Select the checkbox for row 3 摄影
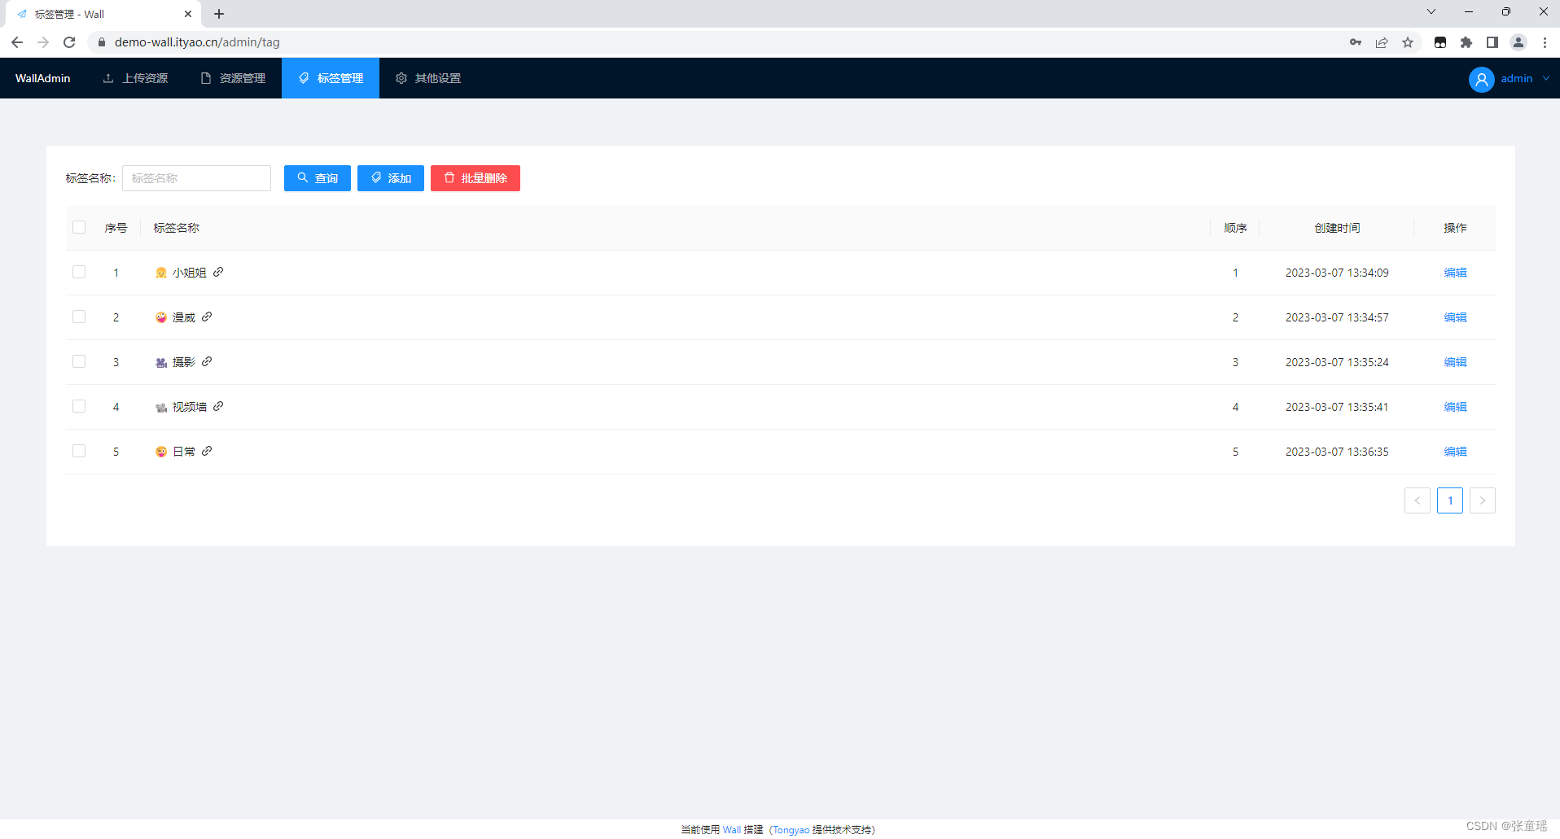This screenshot has height=839, width=1560. 79,361
